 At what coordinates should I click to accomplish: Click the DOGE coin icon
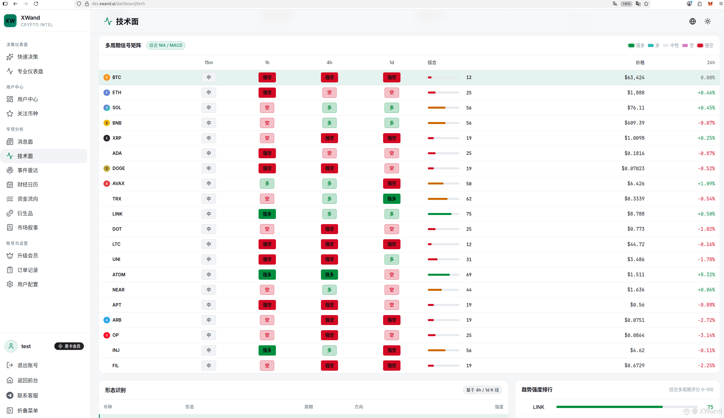(x=106, y=168)
